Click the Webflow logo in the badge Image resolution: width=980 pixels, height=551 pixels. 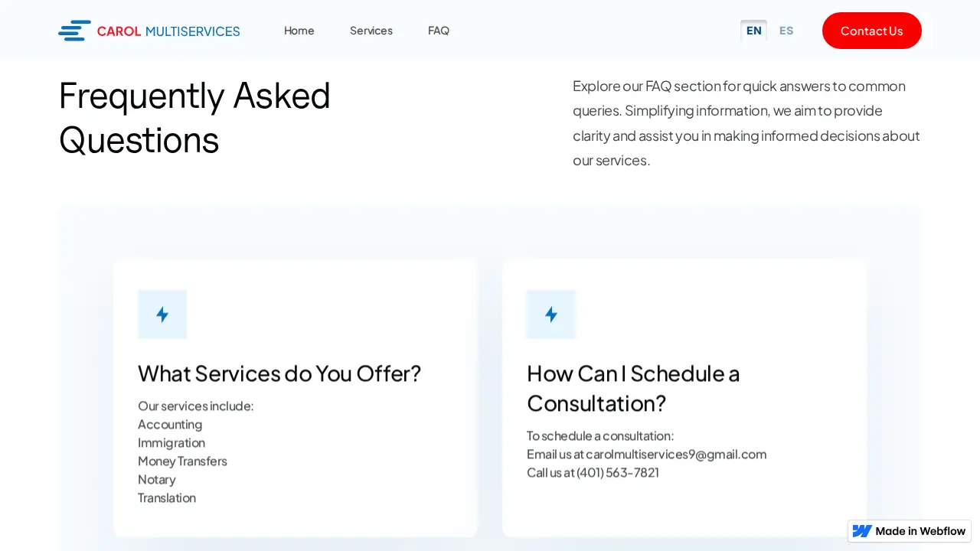coord(862,531)
